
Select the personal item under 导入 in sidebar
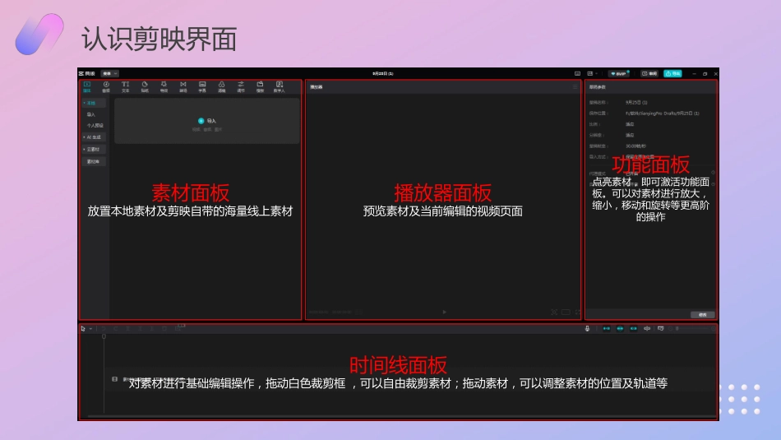[95, 126]
